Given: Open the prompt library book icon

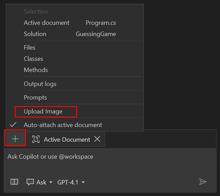Looking at the screenshot, I should [x=14, y=182].
